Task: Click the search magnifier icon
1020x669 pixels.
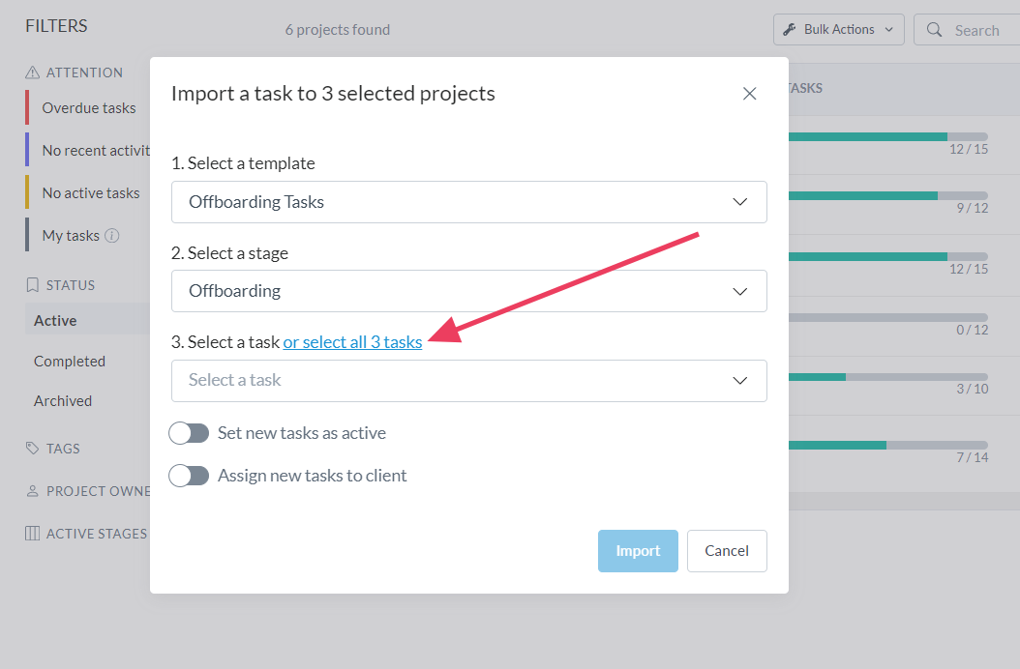Action: (934, 30)
